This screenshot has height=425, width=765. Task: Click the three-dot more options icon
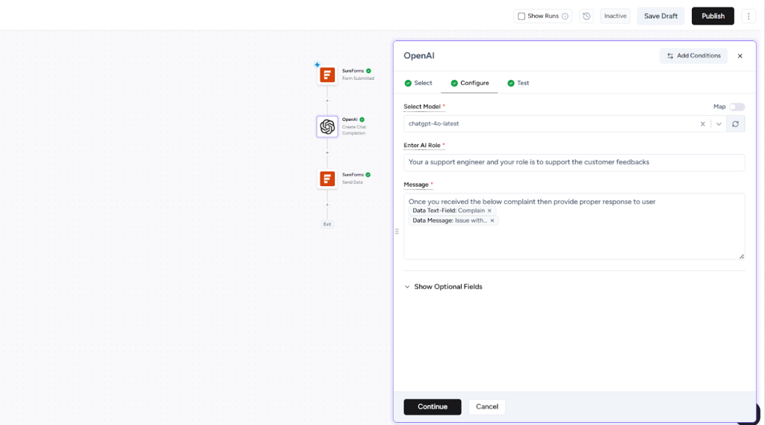click(x=749, y=16)
